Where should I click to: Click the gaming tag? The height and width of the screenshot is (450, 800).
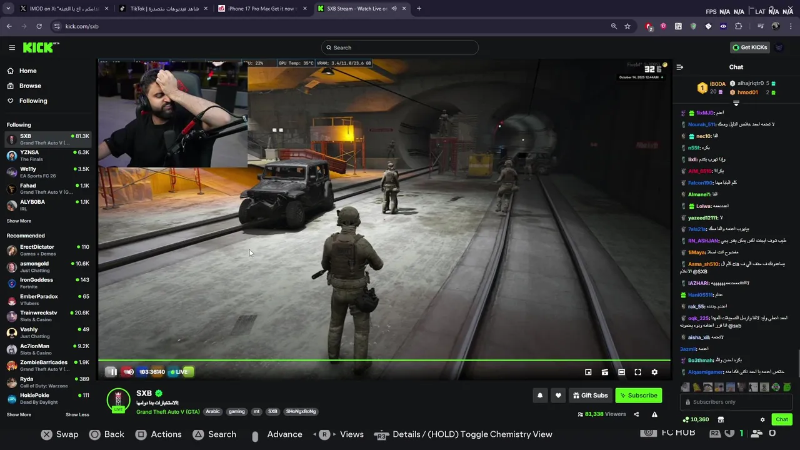click(x=236, y=411)
